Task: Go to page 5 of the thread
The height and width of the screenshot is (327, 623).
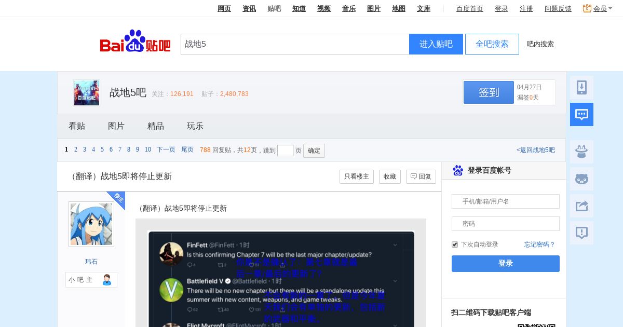Action: pyautogui.click(x=102, y=149)
